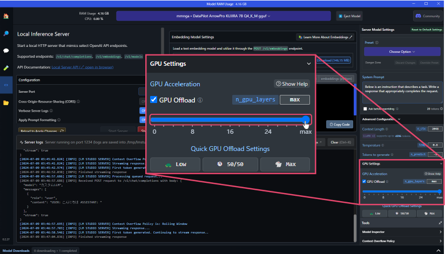The image size is (445, 254).
Task: Click the Community Discord button
Action: coord(427,16)
